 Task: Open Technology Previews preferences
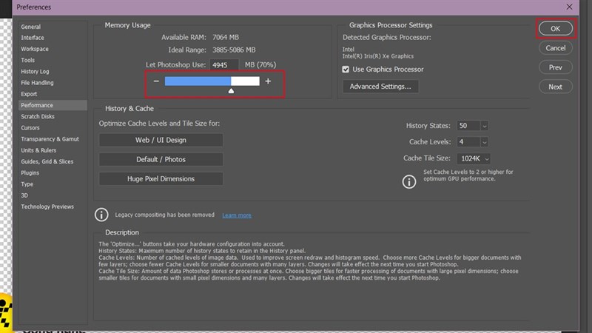53,206
